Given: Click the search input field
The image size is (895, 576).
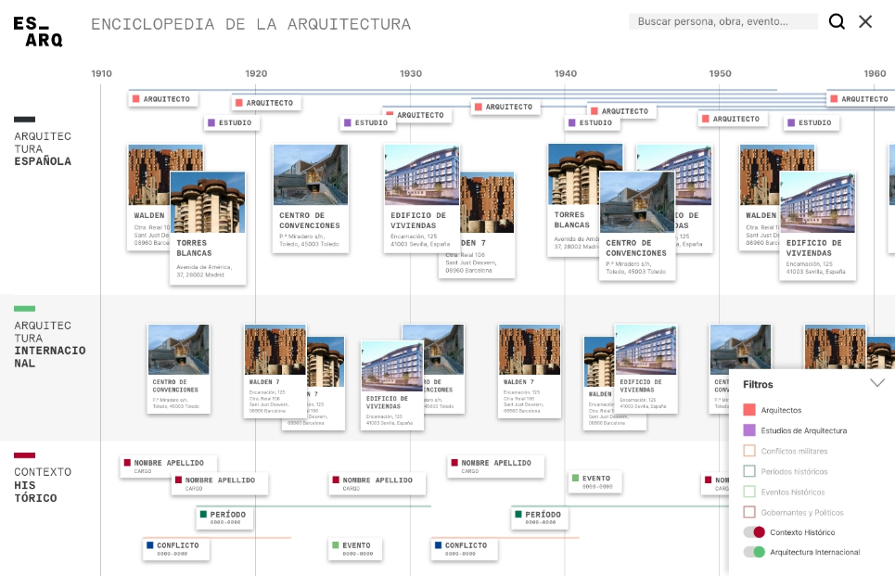Looking at the screenshot, I should [723, 21].
